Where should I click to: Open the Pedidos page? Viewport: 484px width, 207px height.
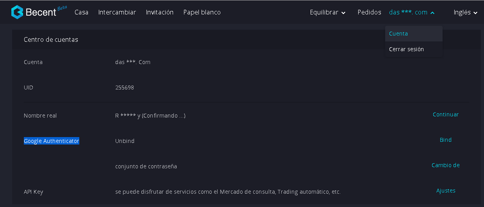click(369, 12)
